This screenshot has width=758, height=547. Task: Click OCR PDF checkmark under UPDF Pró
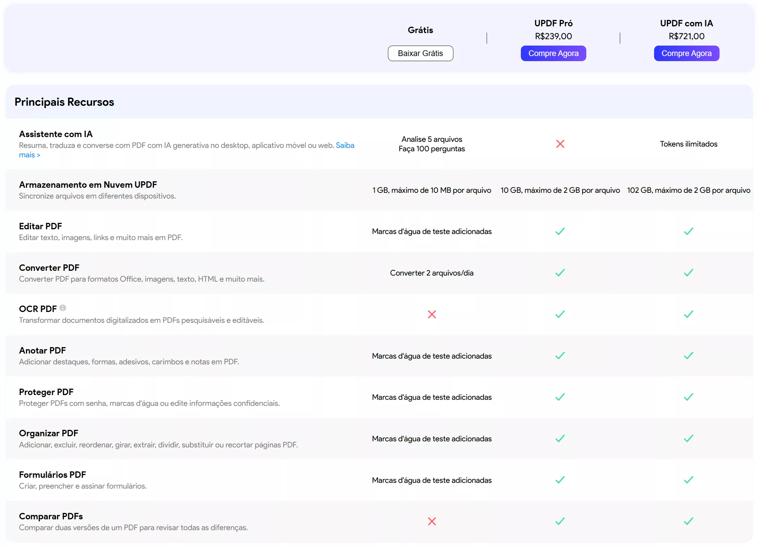click(x=560, y=314)
